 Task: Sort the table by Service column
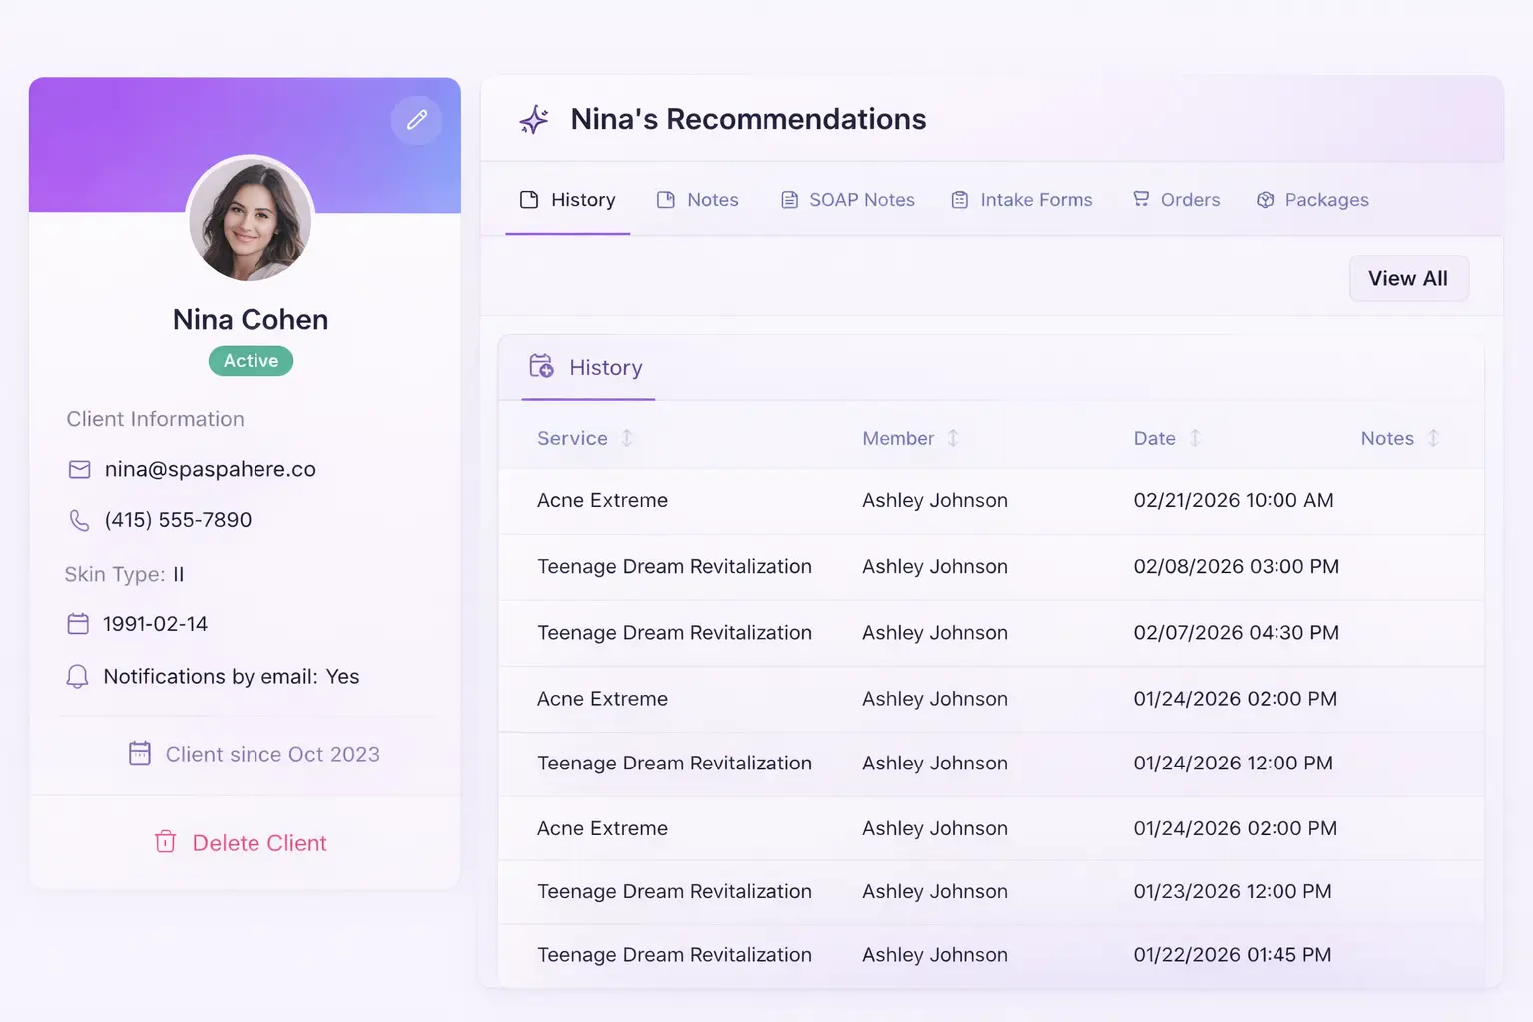(627, 438)
